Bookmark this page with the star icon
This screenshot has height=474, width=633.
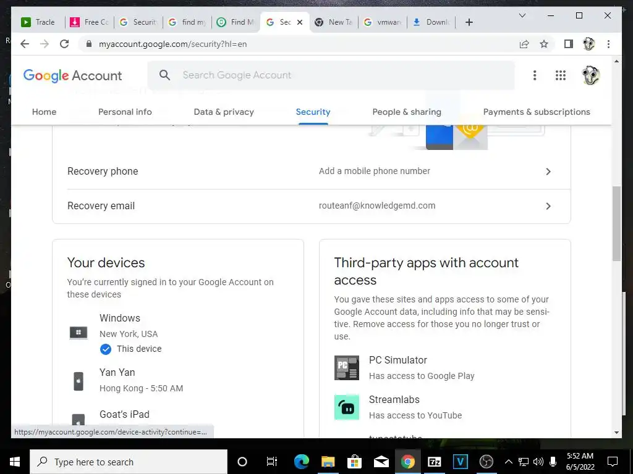point(544,44)
